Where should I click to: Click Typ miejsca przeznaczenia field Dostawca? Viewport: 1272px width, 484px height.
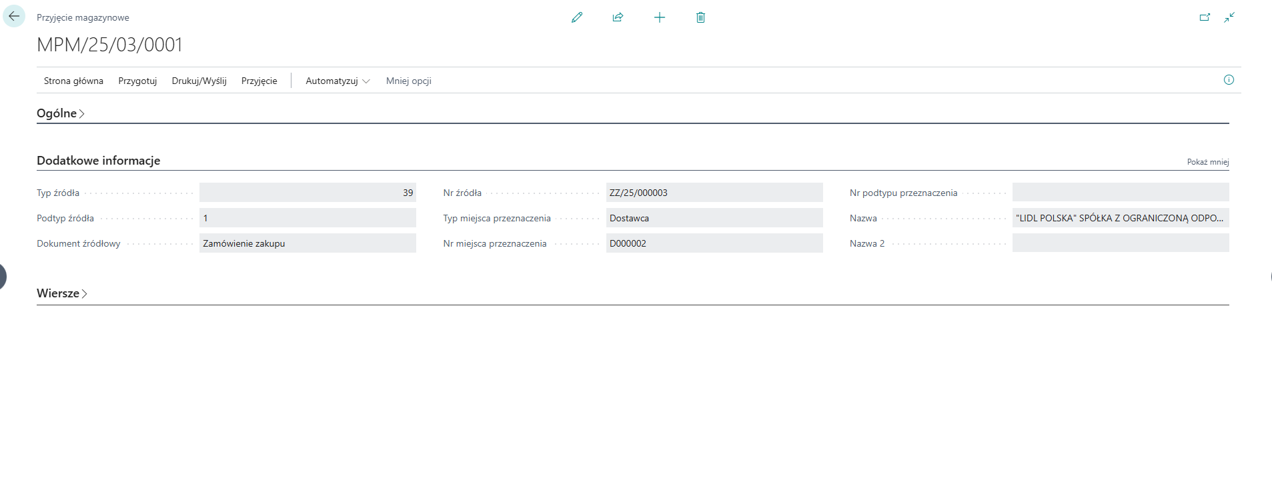tap(714, 218)
